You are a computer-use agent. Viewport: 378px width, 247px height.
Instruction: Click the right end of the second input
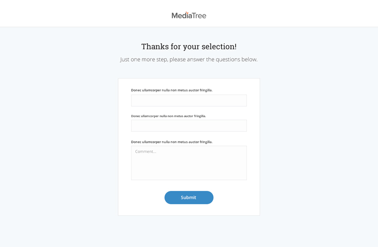click(x=241, y=125)
